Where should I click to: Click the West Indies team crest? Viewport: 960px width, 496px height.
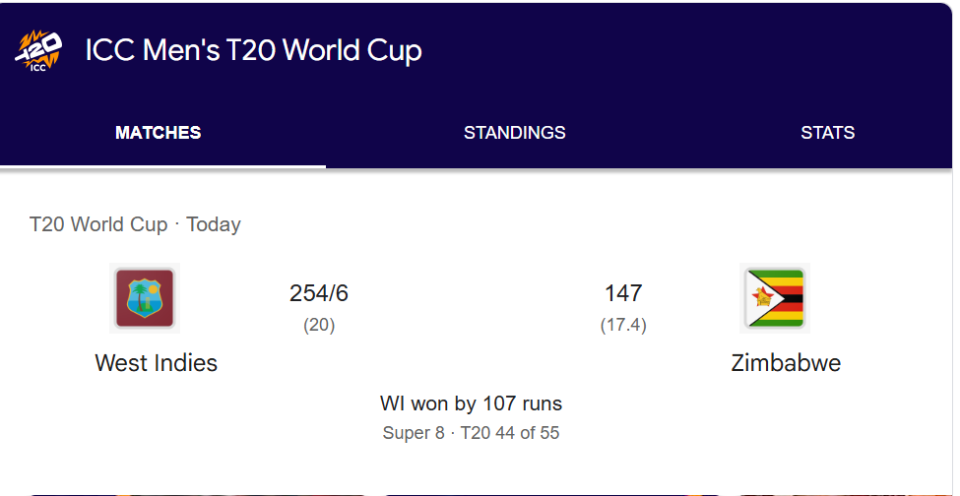[x=145, y=298]
